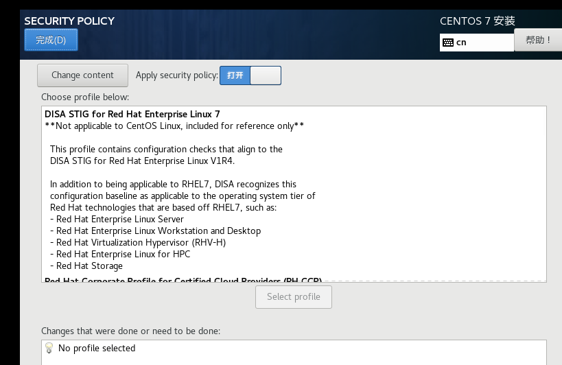Toggle the Apply security policy switch
This screenshot has width=562, height=365.
tap(250, 75)
